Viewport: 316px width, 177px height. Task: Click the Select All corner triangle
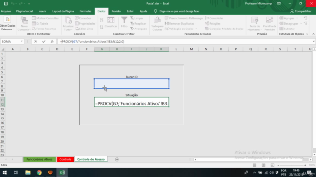pyautogui.click(x=3, y=49)
